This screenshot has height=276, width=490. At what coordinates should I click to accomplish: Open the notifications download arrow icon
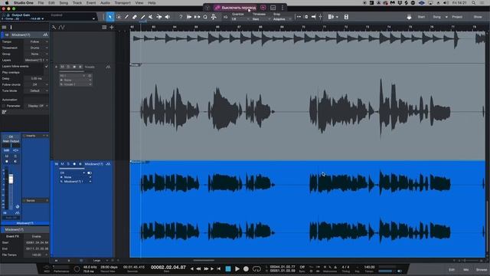click(409, 17)
